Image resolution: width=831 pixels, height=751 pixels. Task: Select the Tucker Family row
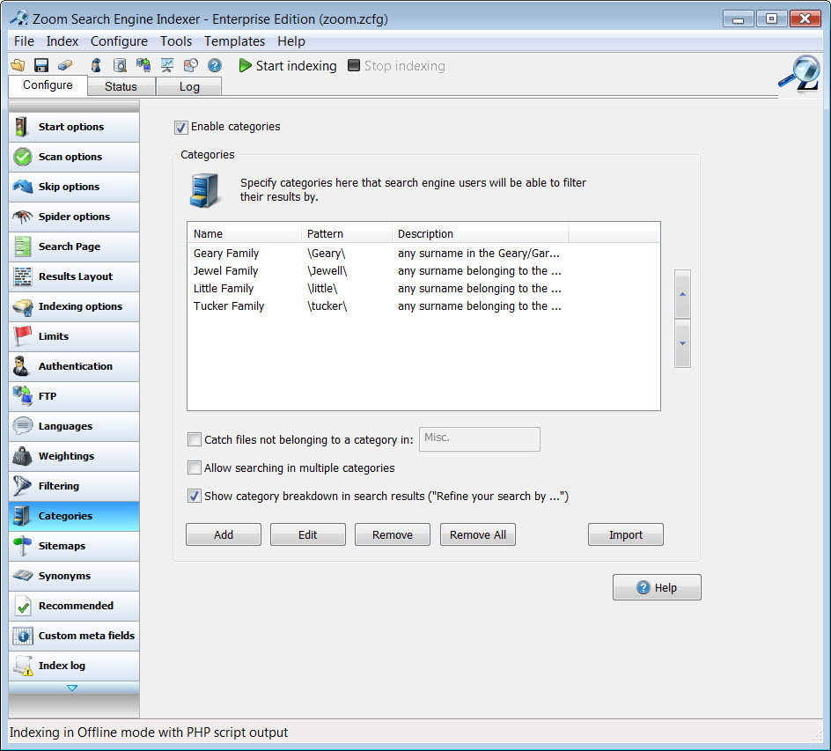pos(424,306)
